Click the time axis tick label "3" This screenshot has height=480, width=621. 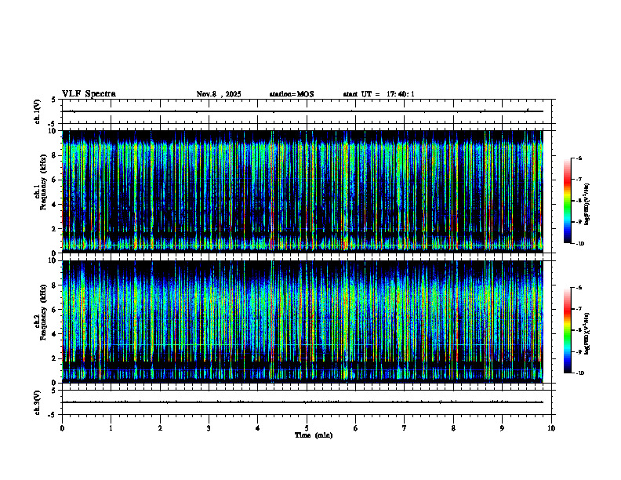209,428
